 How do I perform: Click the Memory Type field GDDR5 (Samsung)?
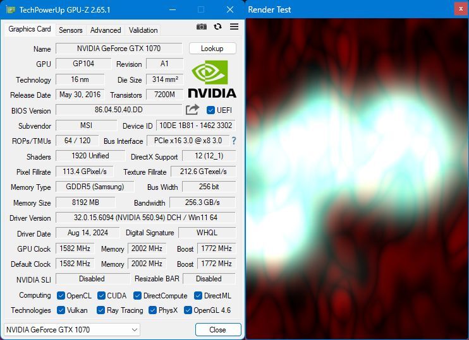click(95, 187)
